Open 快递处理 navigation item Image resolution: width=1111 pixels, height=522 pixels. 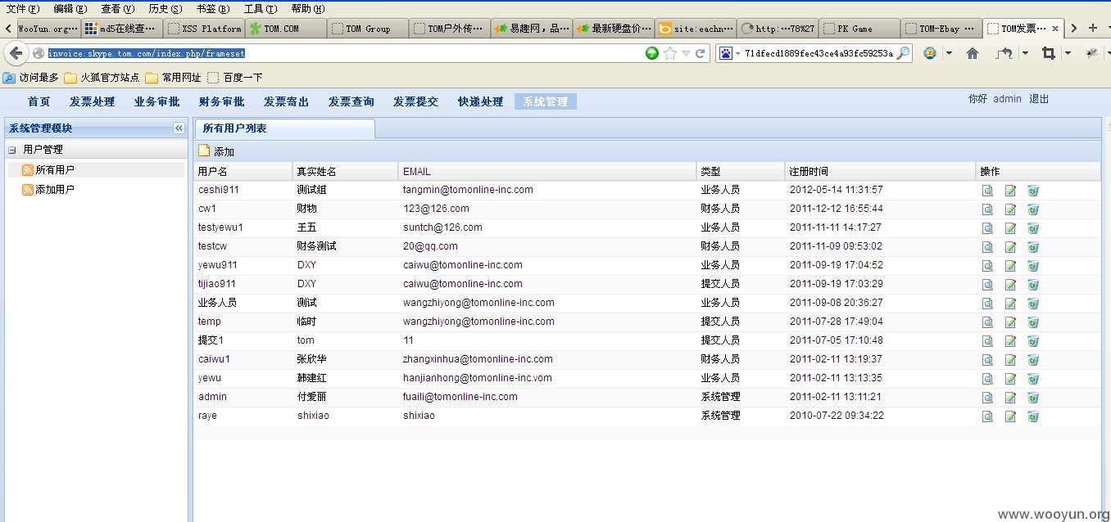tap(481, 101)
